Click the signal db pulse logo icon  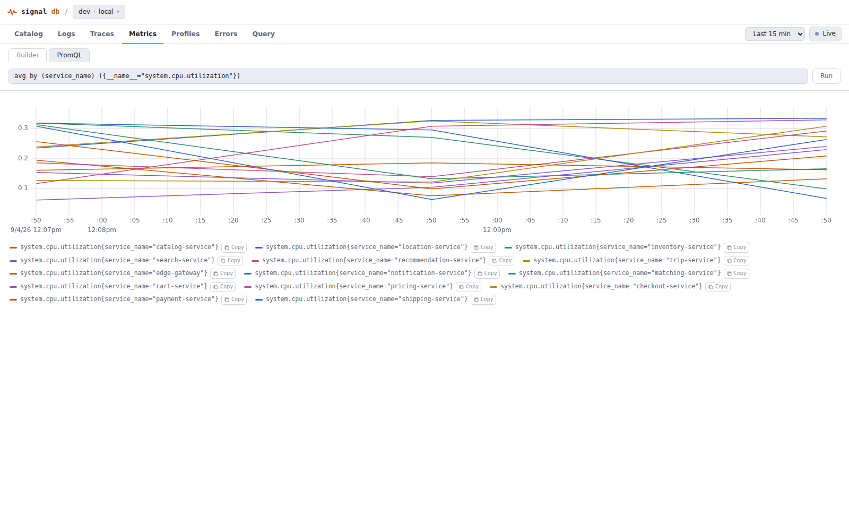(x=12, y=12)
